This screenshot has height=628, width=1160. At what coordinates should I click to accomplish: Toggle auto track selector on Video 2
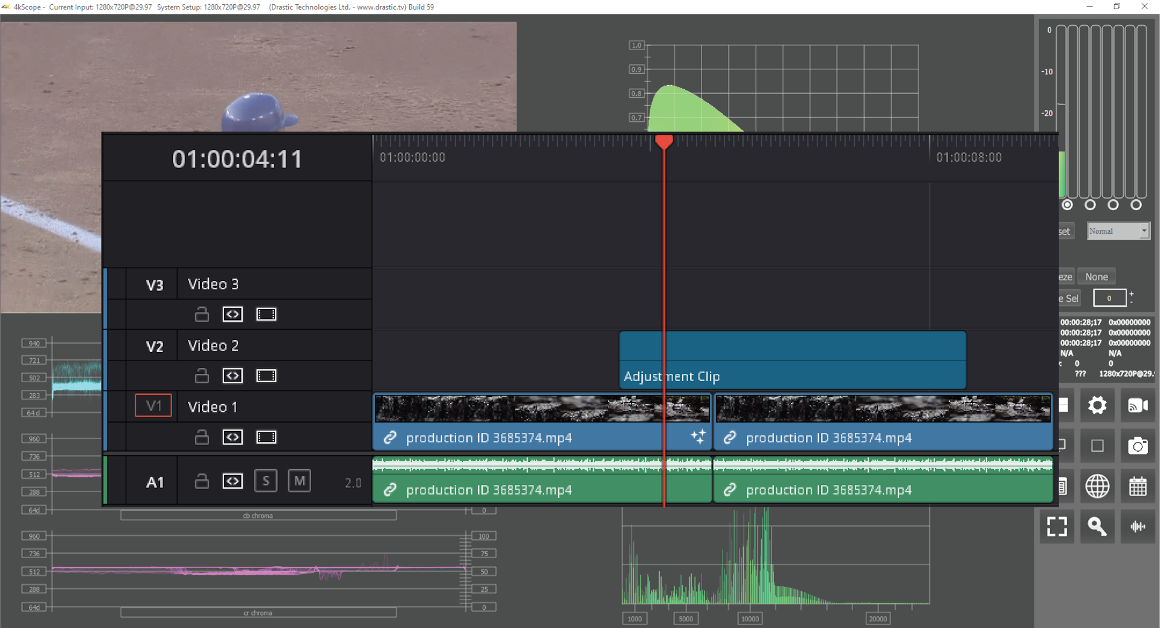tap(233, 376)
